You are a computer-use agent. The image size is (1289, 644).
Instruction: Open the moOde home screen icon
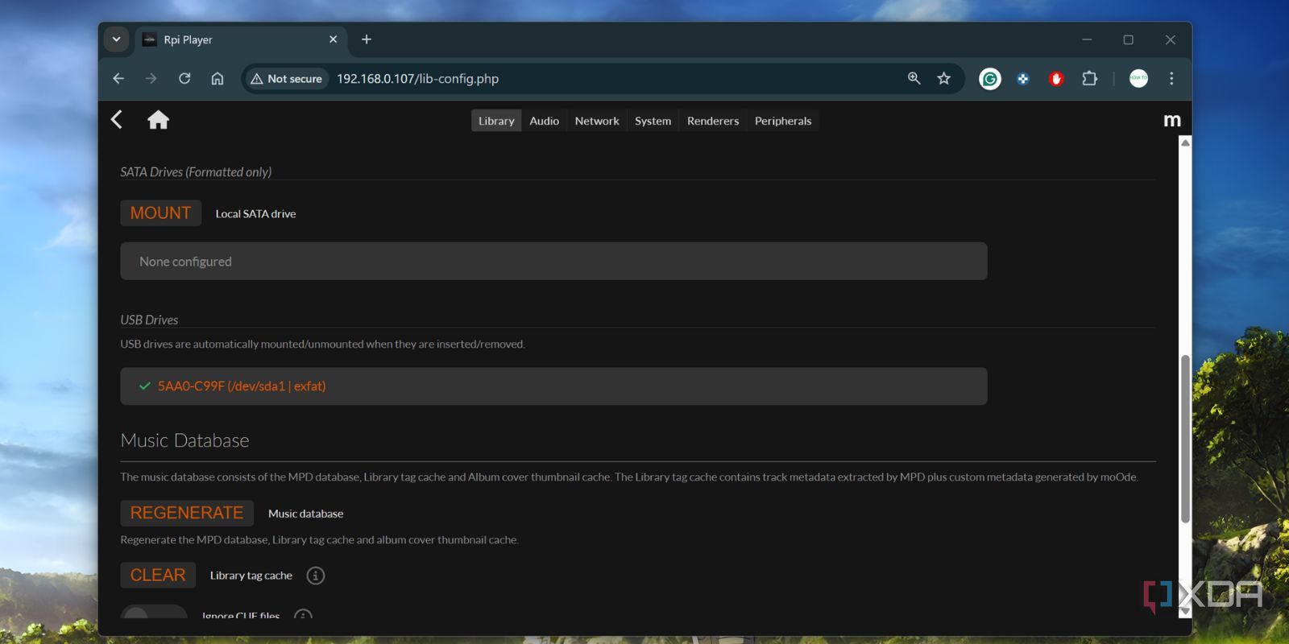pos(158,120)
